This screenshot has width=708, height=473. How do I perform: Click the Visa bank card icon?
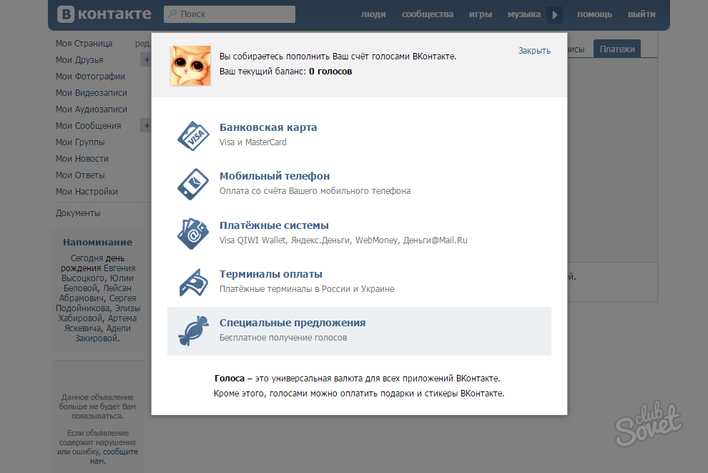[x=193, y=135]
